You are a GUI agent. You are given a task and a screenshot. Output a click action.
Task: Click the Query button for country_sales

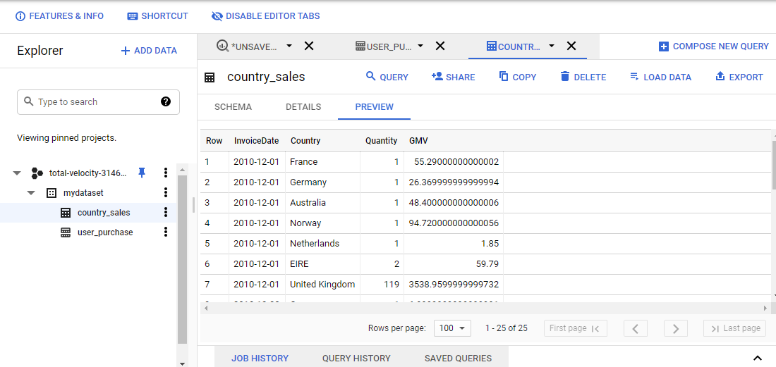pos(387,77)
